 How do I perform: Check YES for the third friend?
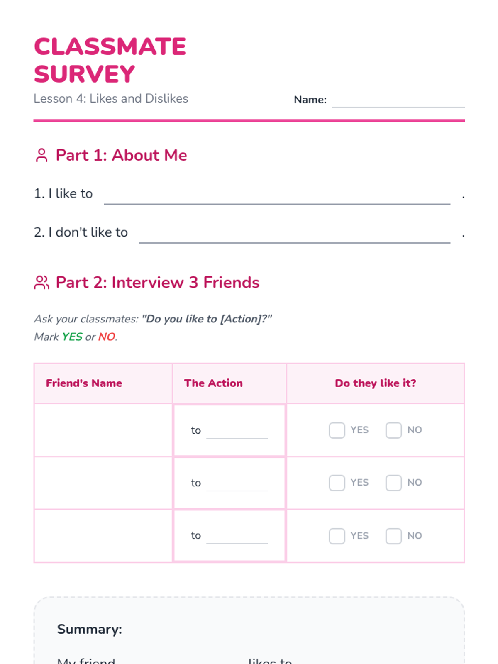337,536
